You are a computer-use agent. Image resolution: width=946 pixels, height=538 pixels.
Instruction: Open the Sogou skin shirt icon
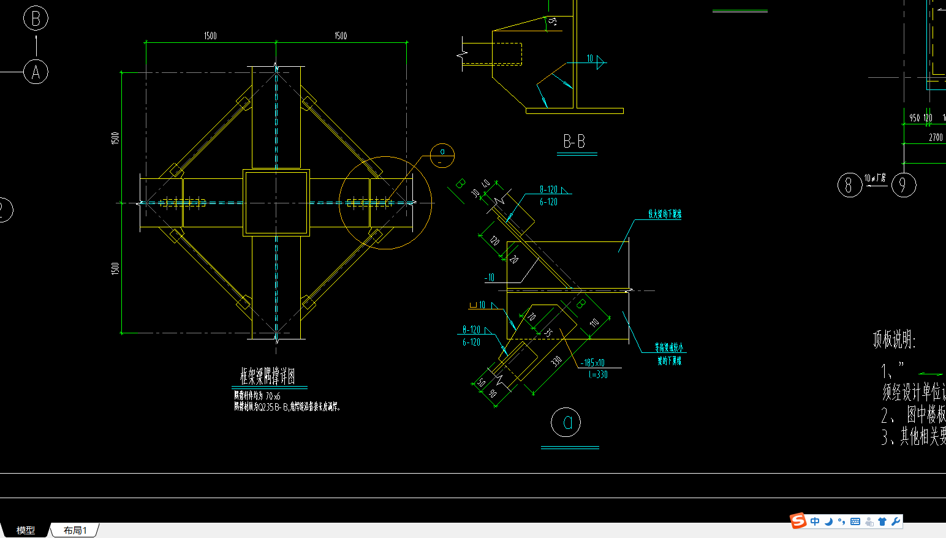pos(882,521)
